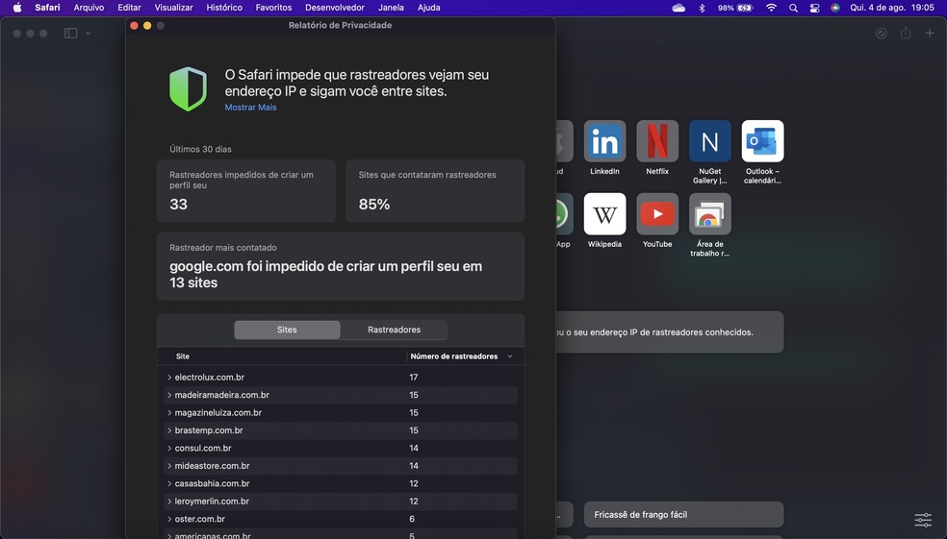The image size is (947, 539).
Task: Click the tracker count 17 for electrolux
Action: click(414, 378)
